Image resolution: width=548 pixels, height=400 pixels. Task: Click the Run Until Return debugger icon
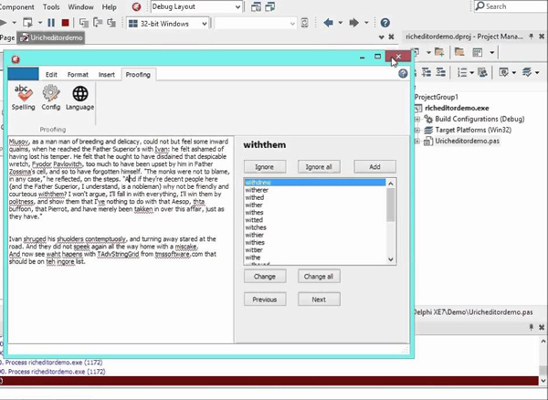click(111, 23)
